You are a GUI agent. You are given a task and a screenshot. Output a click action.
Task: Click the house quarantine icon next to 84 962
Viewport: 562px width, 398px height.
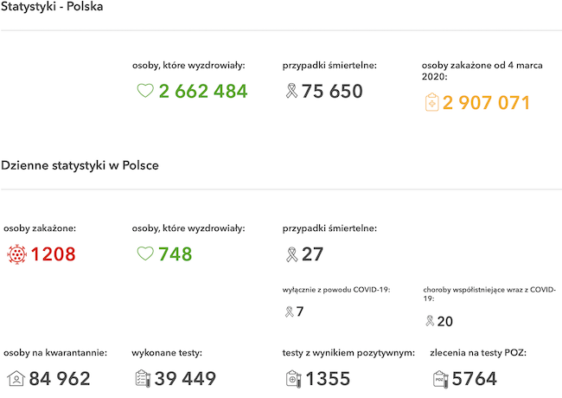[16, 379]
